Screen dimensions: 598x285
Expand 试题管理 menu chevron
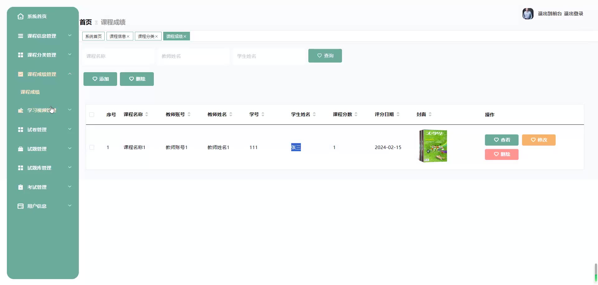pyautogui.click(x=70, y=148)
